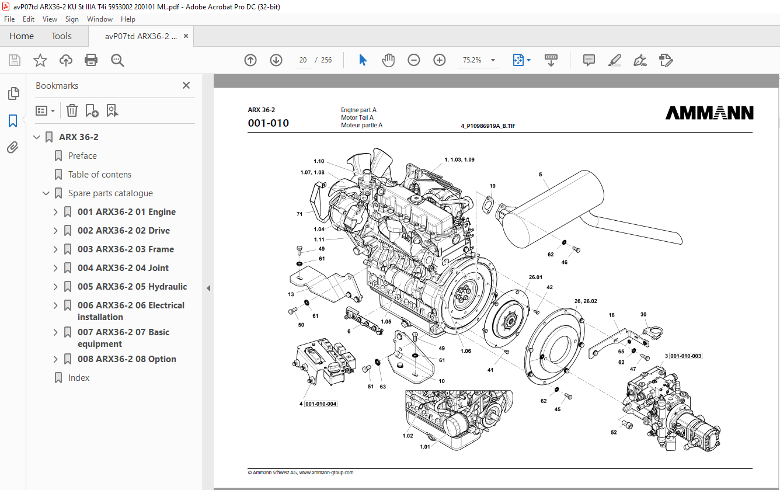Expand the 006 Electrical installation bookmark
The width and height of the screenshot is (780, 490).
click(x=55, y=305)
